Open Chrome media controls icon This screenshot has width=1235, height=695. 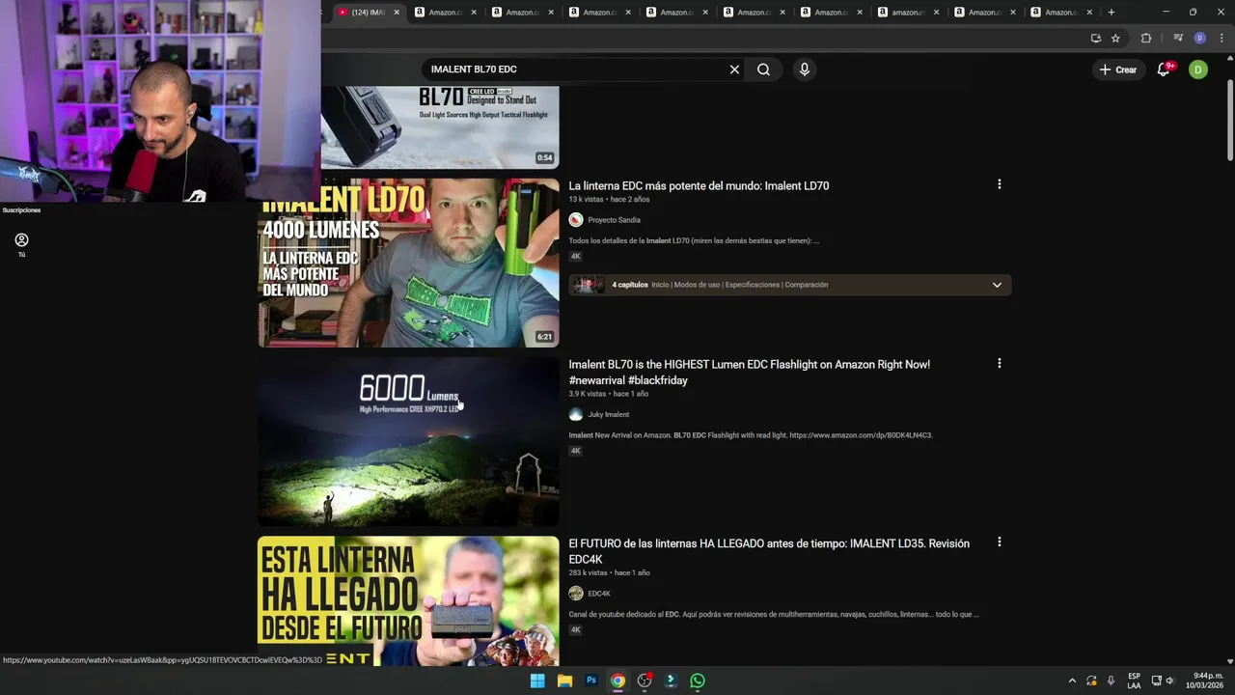(x=1178, y=39)
